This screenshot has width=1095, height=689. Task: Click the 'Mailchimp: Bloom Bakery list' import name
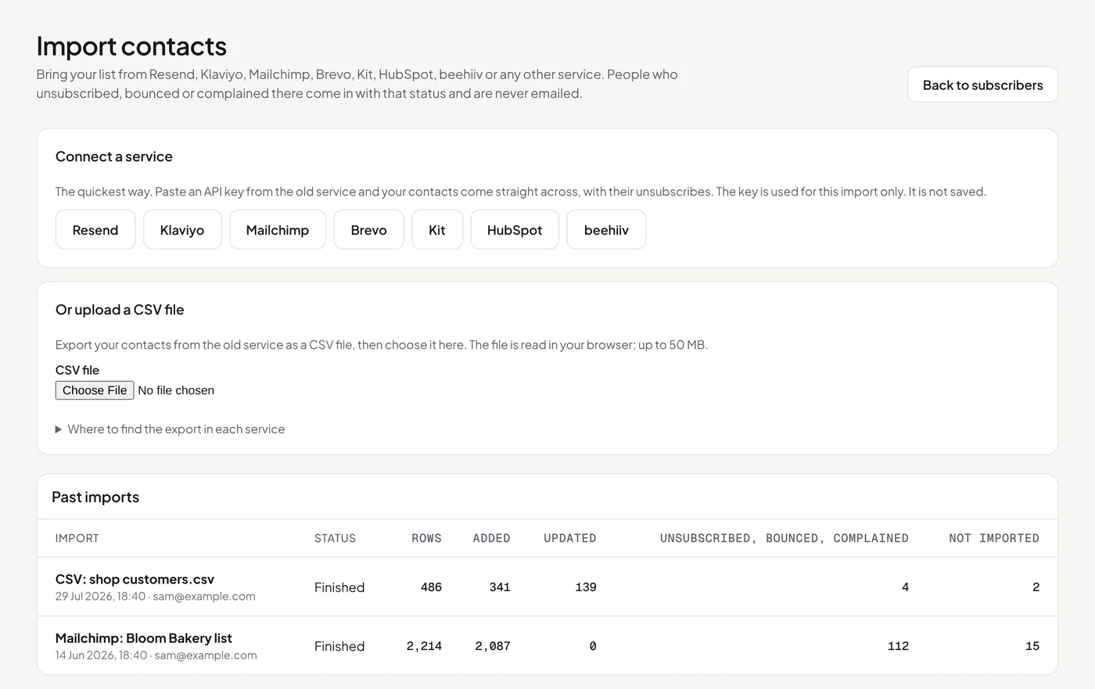[x=144, y=638]
